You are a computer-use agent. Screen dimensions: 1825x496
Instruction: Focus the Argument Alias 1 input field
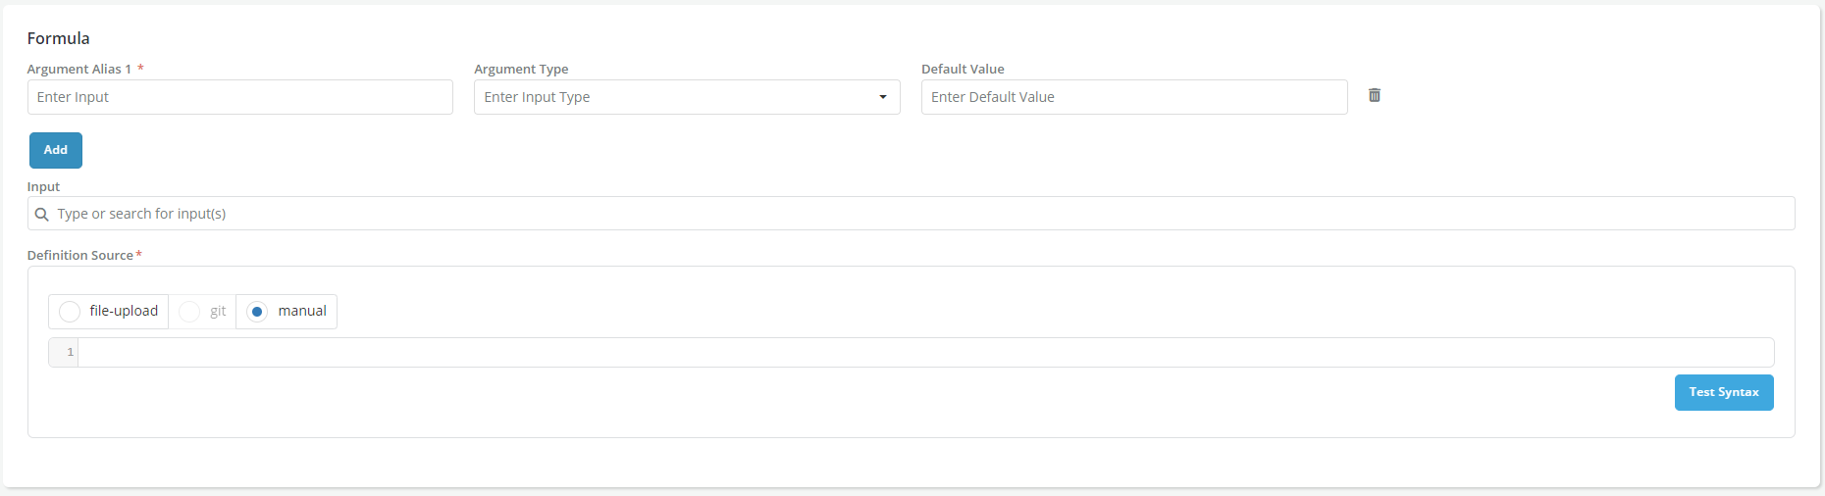click(x=240, y=97)
